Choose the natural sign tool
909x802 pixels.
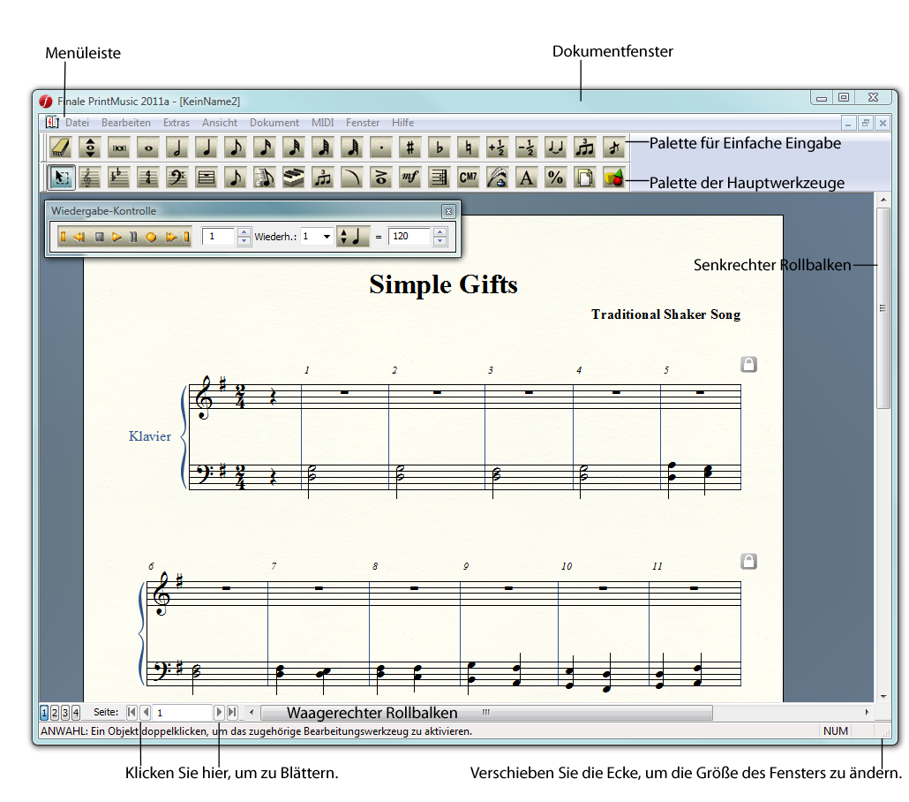click(469, 148)
